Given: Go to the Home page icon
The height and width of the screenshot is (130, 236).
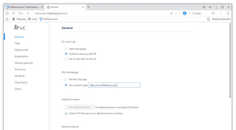Looking at the screenshot, I should pos(7,13).
